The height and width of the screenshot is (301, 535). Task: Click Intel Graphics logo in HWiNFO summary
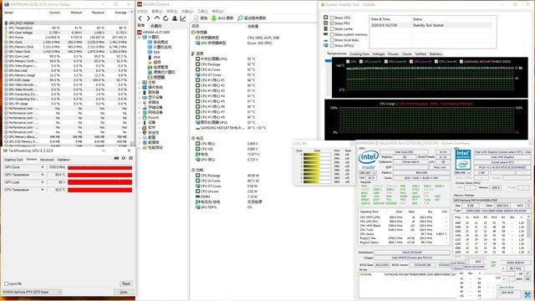(x=463, y=160)
